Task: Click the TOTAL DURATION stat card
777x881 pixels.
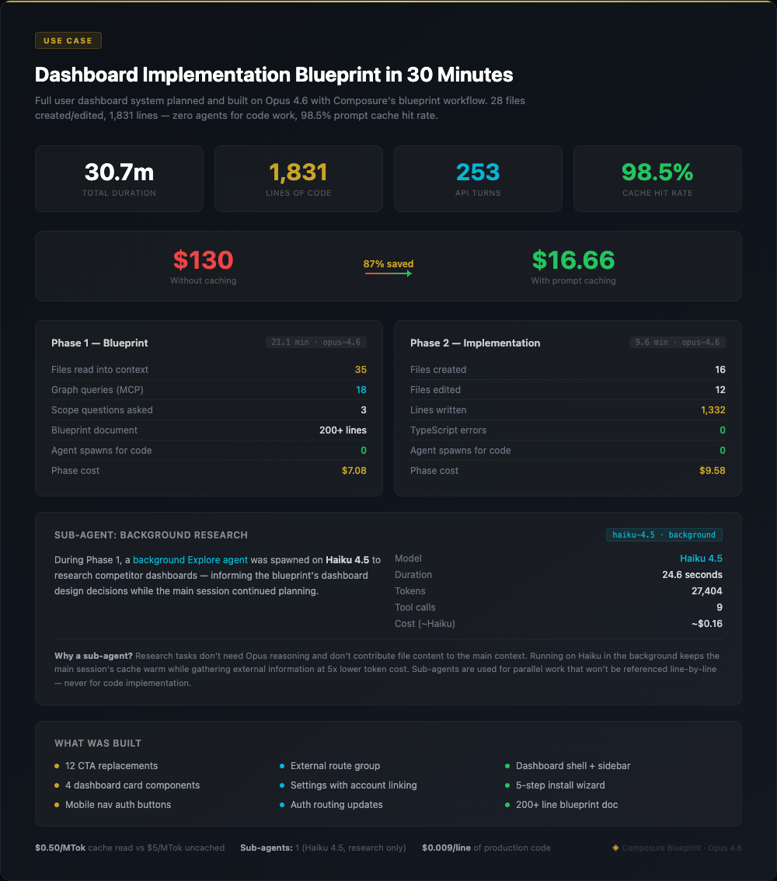Action: (x=119, y=179)
